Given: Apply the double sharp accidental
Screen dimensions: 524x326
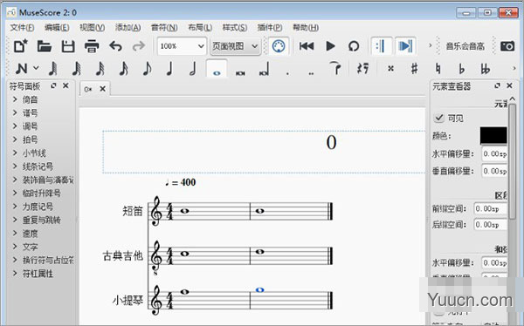Looking at the screenshot, I should 390,69.
